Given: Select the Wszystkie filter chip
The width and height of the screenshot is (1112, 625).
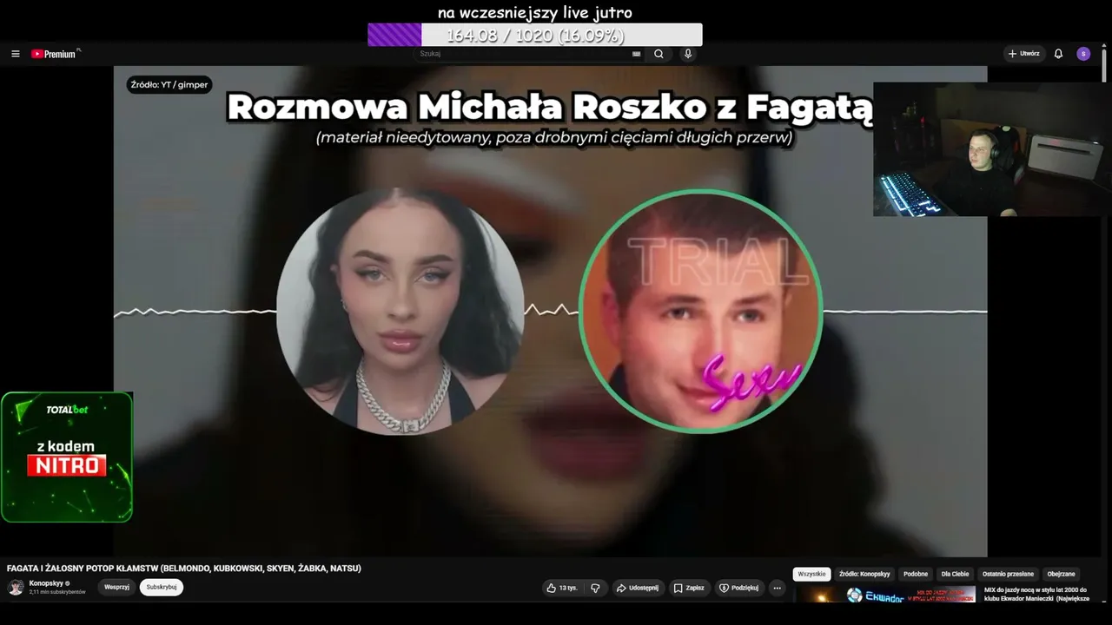Looking at the screenshot, I should point(811,574).
